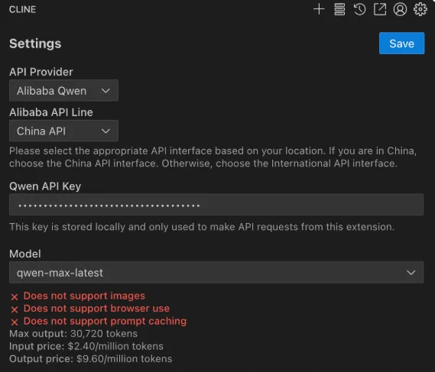Click the 'This key is stored locally' note
Viewport: 435px width, 372px height.
click(202, 227)
